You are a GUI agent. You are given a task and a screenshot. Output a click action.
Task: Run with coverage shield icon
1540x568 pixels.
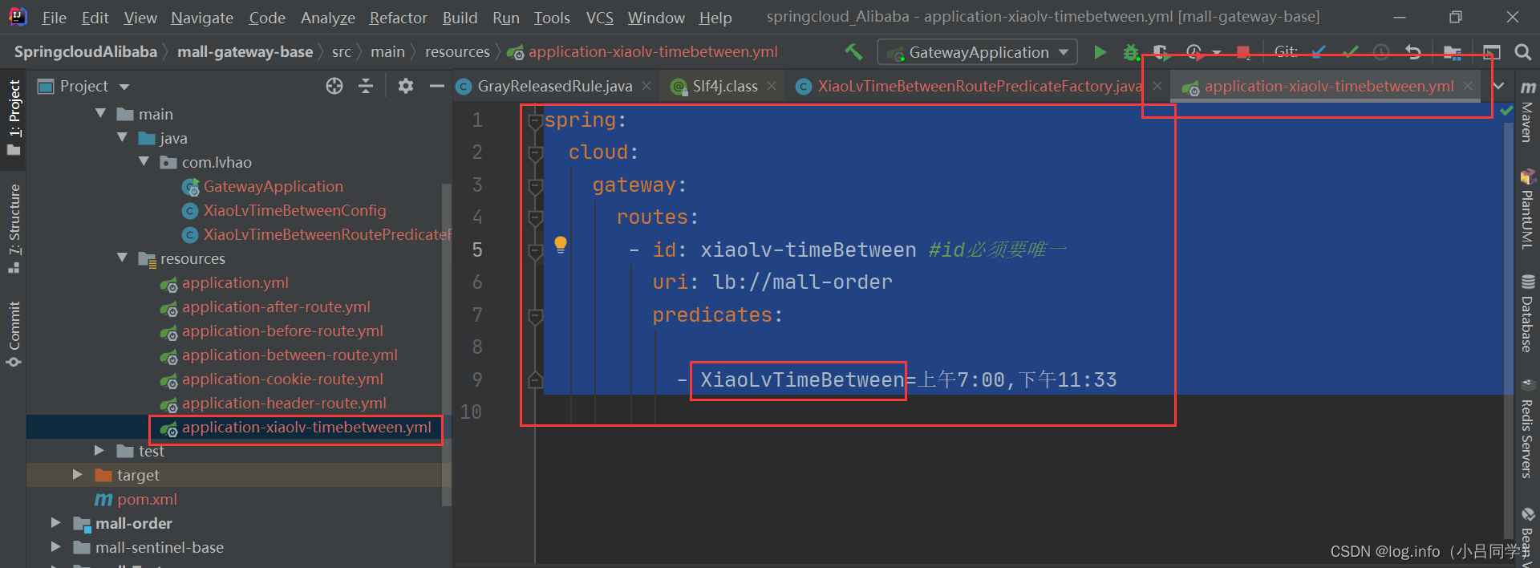(1161, 52)
